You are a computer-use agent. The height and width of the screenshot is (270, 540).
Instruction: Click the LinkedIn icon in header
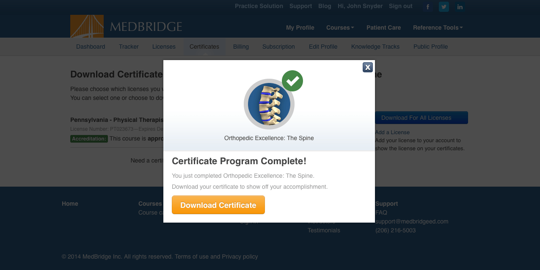[x=460, y=7]
